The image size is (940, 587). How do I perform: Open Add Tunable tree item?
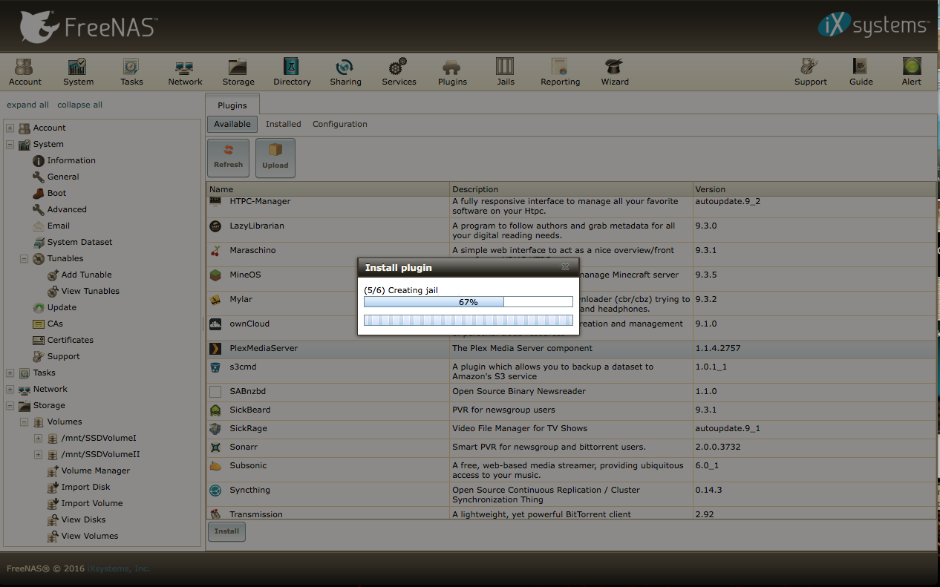pyautogui.click(x=87, y=275)
